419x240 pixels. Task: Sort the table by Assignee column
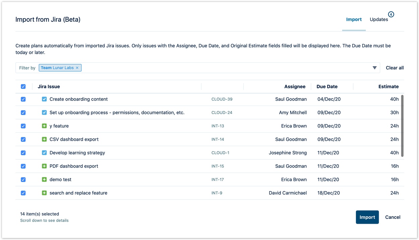pos(295,86)
